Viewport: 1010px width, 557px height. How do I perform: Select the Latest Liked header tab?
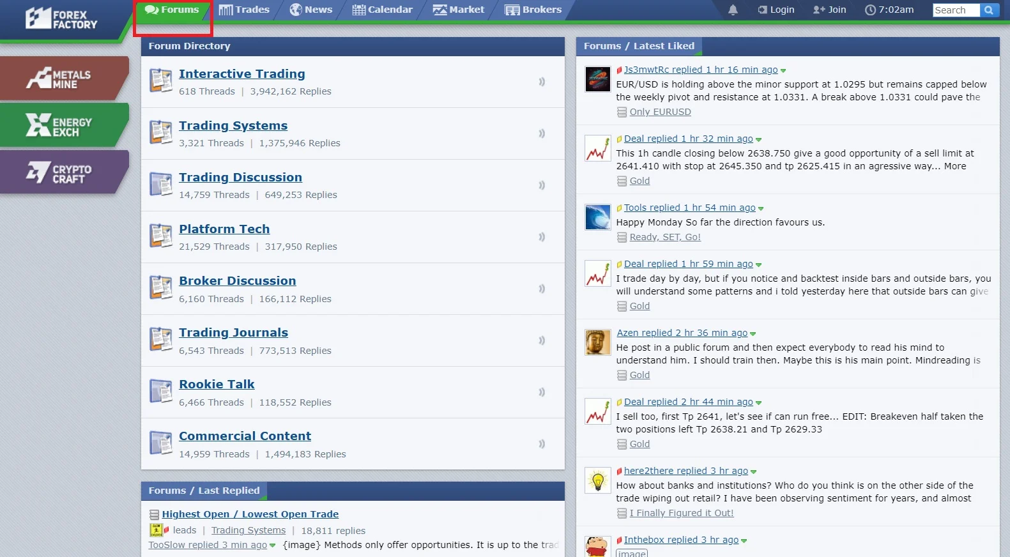664,46
